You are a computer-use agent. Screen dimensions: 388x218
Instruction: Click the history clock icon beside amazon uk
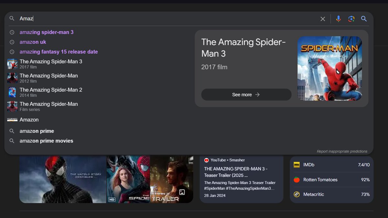point(12,42)
